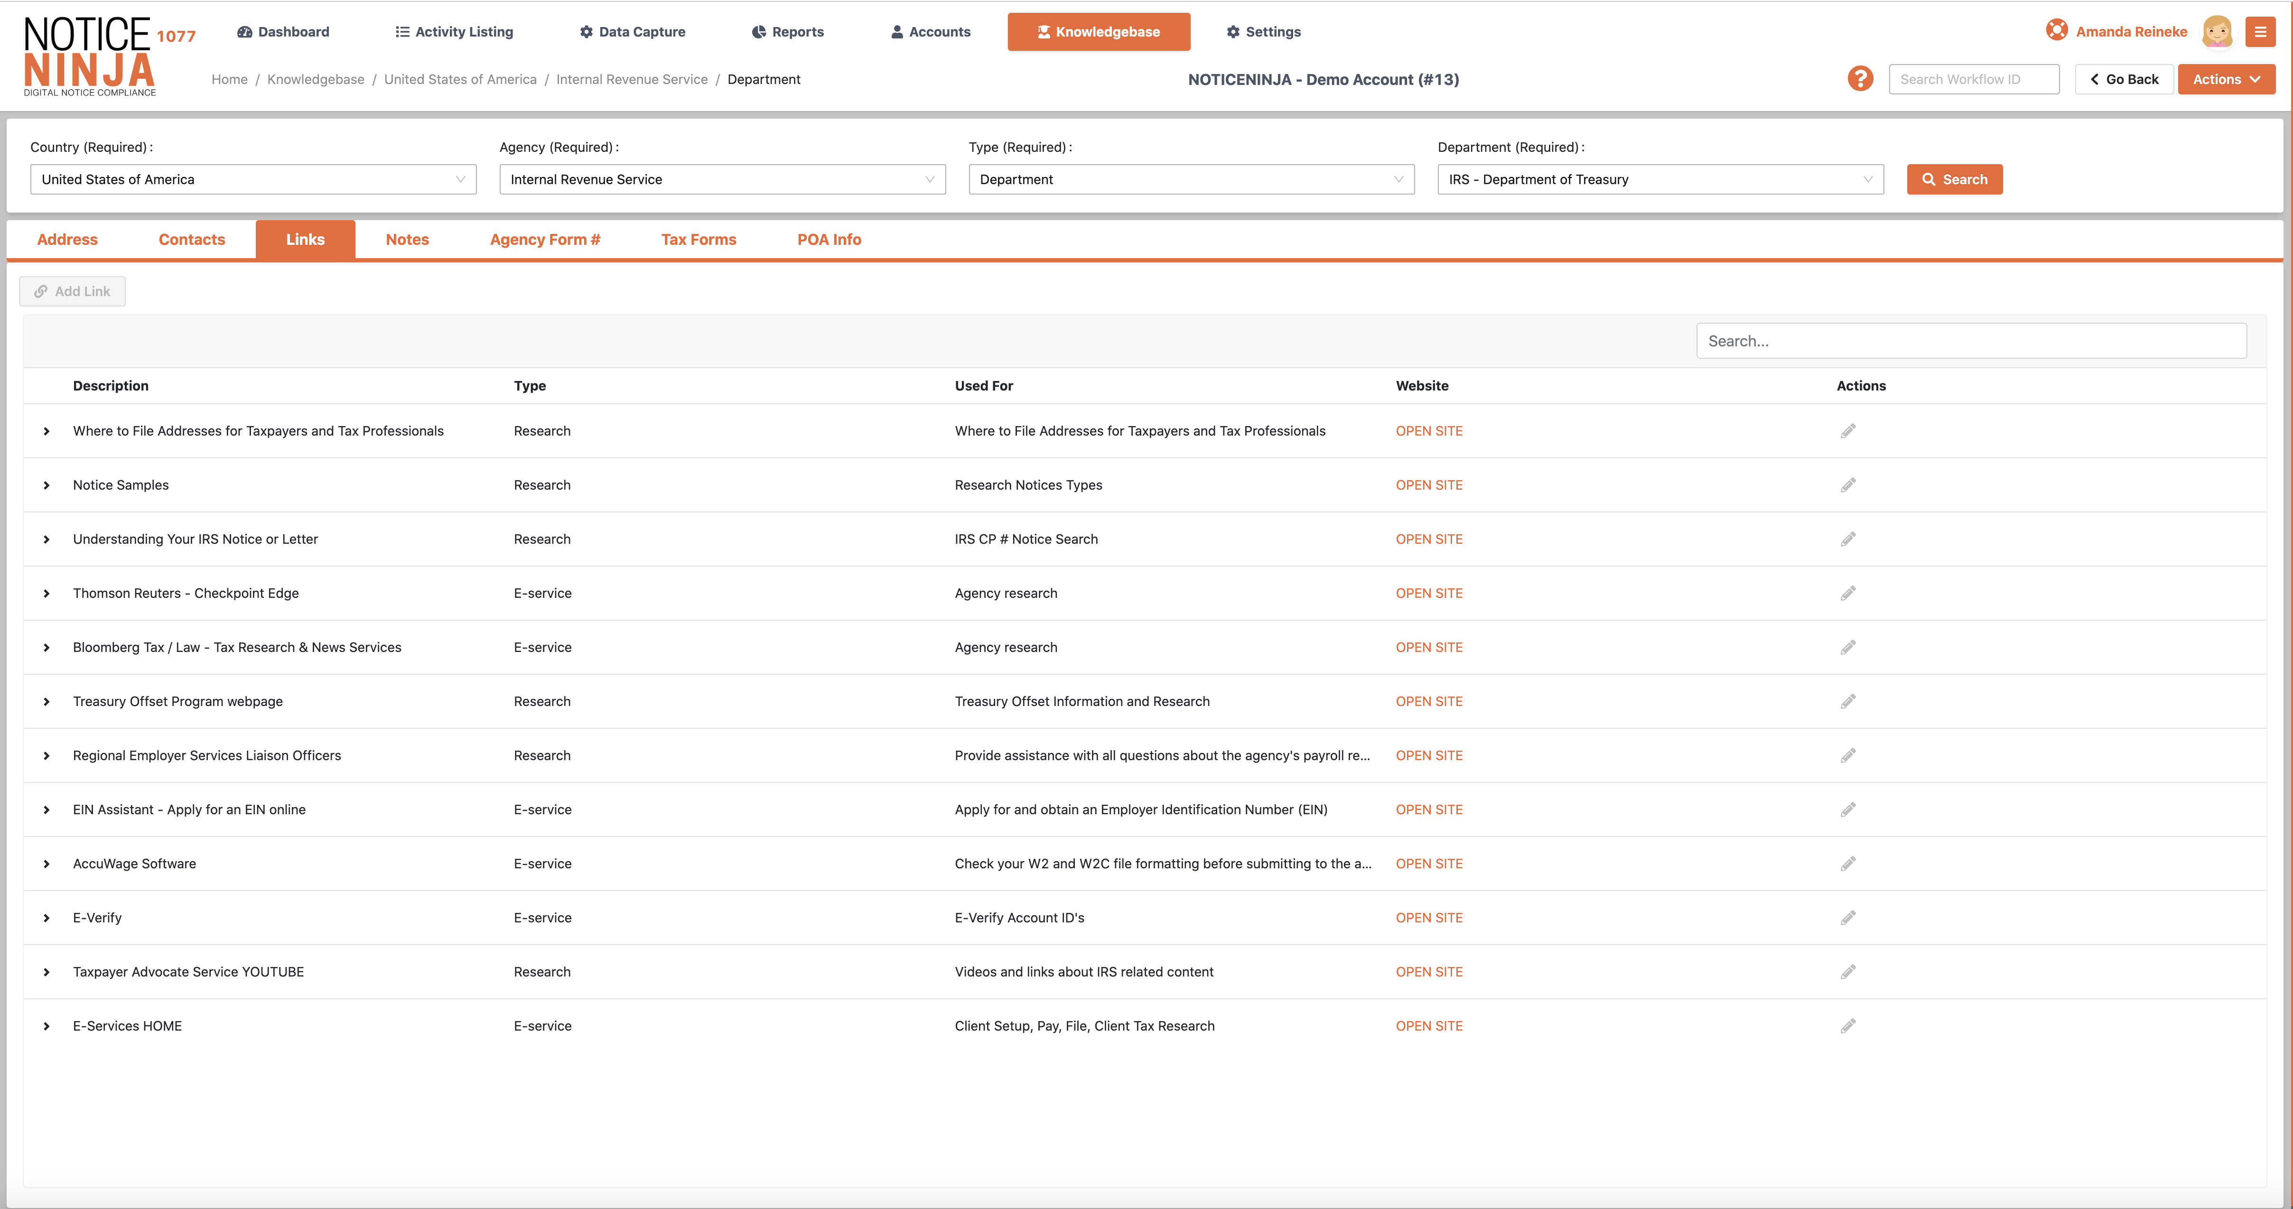The height and width of the screenshot is (1209, 2293).
Task: Open Activity Listing in the top navigation
Action: [454, 32]
